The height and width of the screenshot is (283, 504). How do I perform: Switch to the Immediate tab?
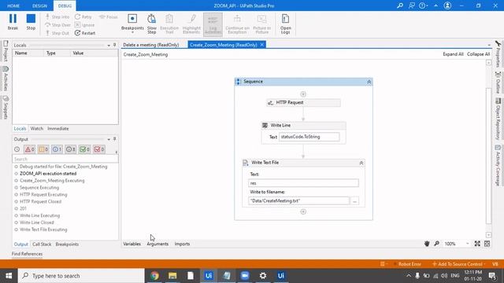(x=58, y=128)
